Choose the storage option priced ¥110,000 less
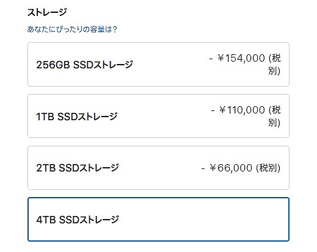The height and width of the screenshot is (252, 317). pos(158,116)
